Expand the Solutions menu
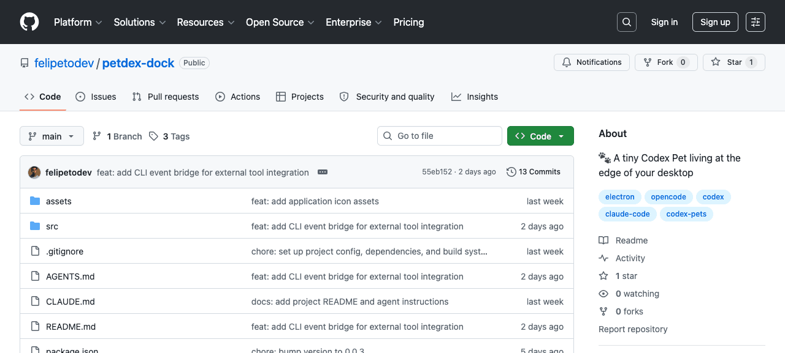Screen dimensions: 785x353 click(140, 22)
